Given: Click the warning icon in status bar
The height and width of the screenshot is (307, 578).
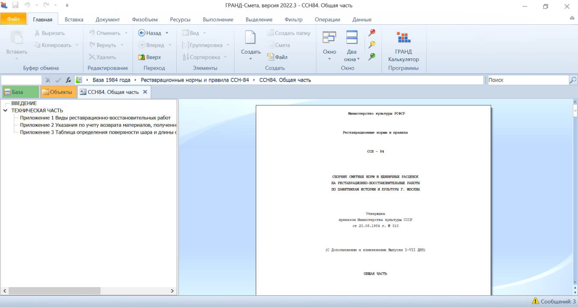Looking at the screenshot, I should [535, 301].
